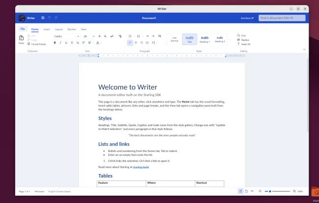The height and width of the screenshot is (203, 319).
Task: Click the Clear formatting icon
Action: tap(120, 36)
